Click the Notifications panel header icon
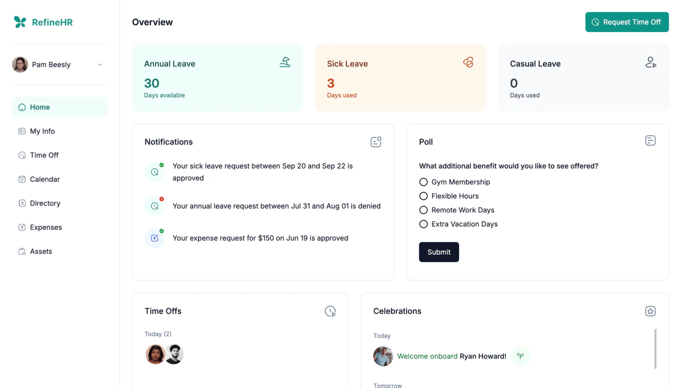Screen dimensions: 681x388 [x=376, y=142]
